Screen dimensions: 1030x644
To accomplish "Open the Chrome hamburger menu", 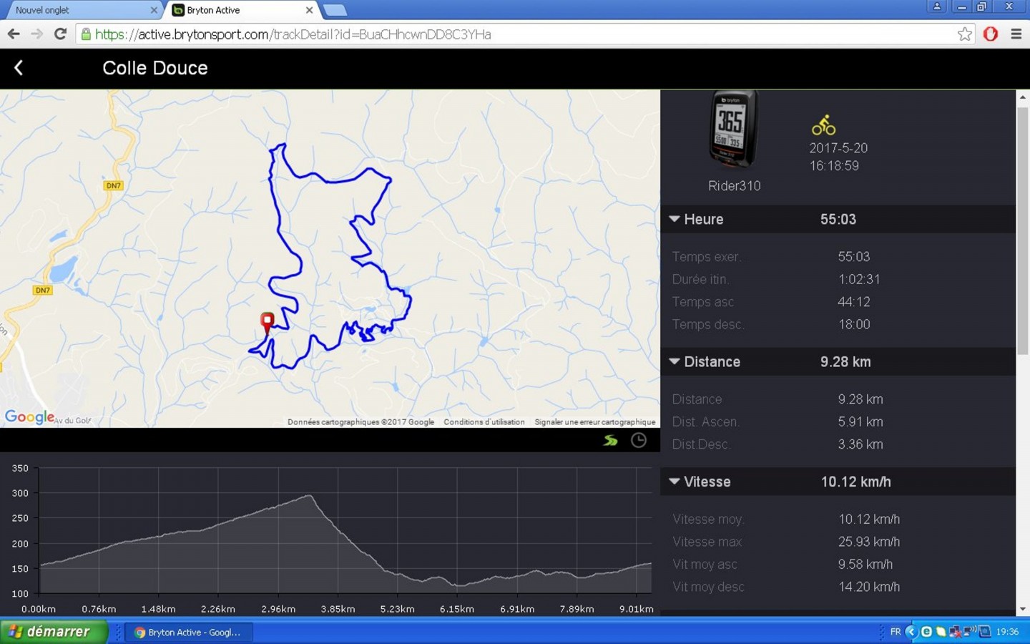I will pyautogui.click(x=1016, y=34).
